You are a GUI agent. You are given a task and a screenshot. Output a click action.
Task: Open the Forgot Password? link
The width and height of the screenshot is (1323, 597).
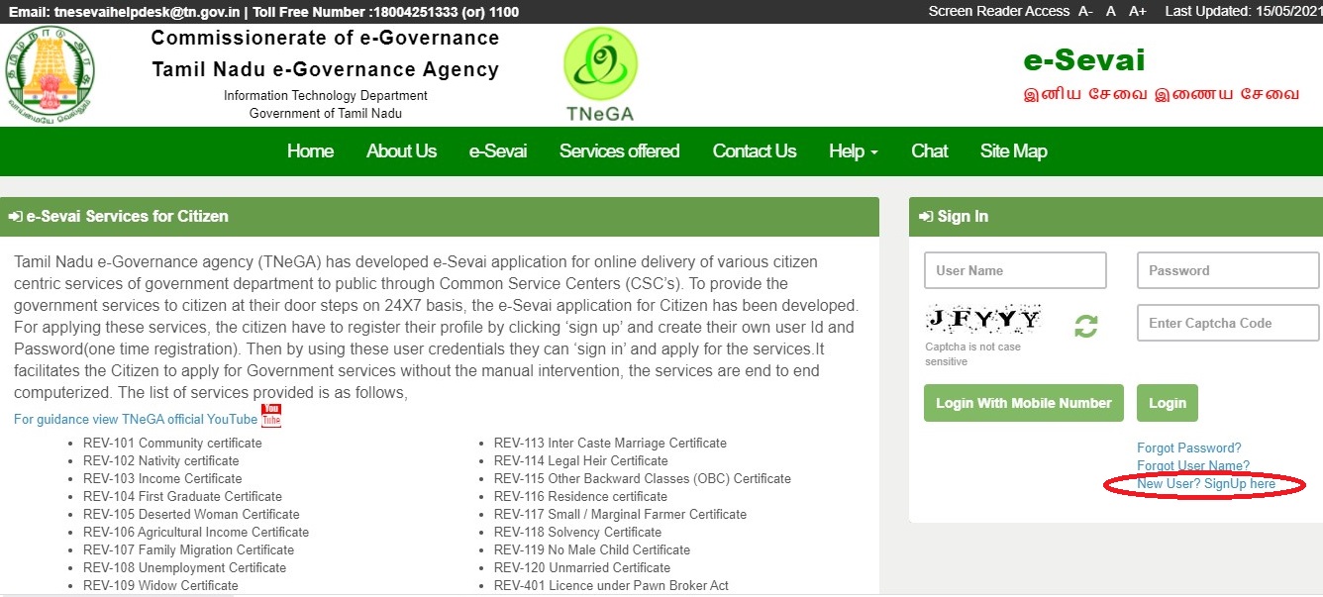(x=1188, y=448)
